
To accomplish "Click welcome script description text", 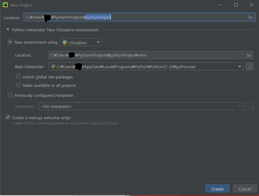I will [66, 123].
